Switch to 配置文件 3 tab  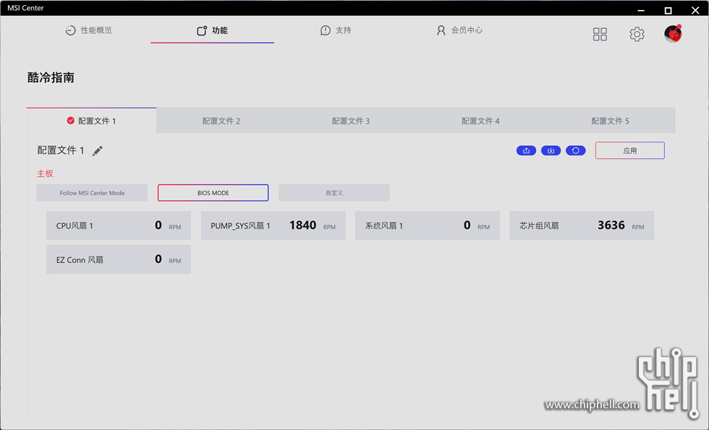click(351, 121)
